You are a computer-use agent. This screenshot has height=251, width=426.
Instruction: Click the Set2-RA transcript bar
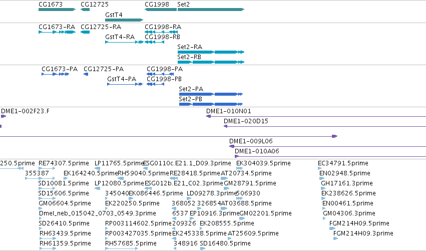(x=211, y=52)
